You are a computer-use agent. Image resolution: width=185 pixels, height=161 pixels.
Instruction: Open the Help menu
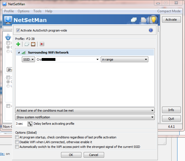(x=49, y=11)
